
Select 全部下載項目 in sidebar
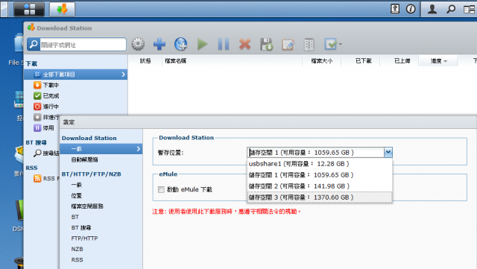click(75, 75)
